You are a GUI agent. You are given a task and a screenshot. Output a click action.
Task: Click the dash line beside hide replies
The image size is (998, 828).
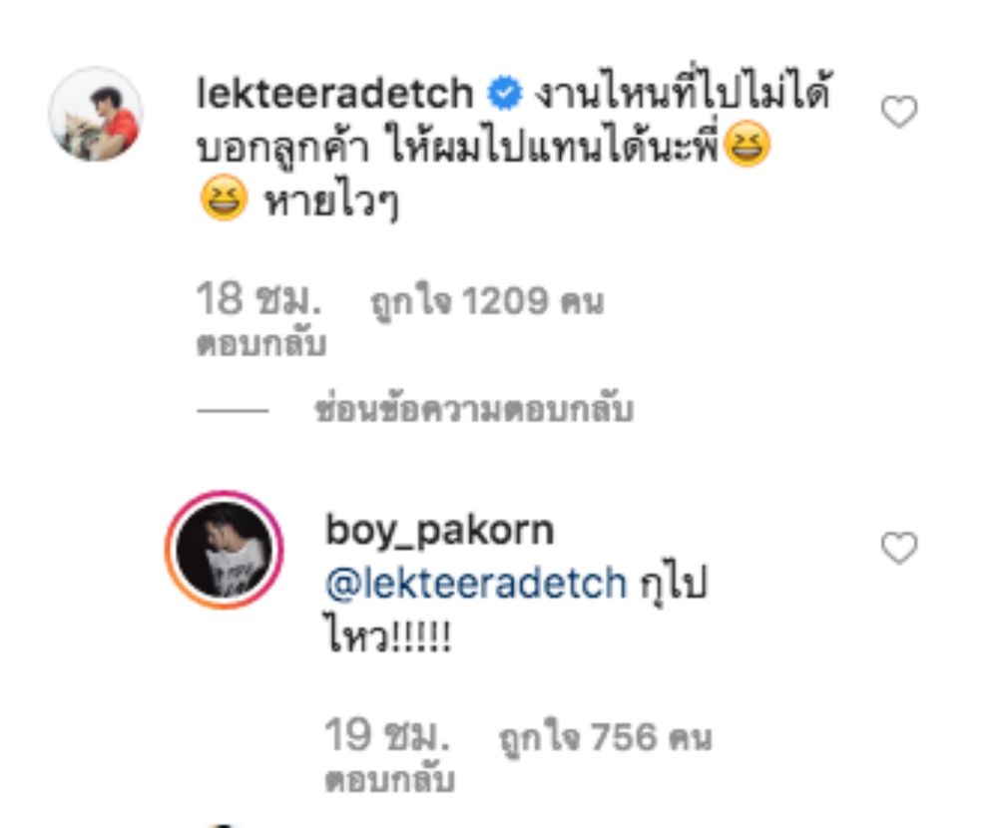[233, 410]
